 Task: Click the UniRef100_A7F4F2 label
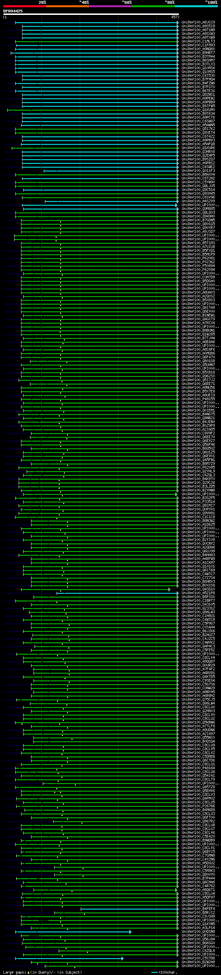(198, 669)
